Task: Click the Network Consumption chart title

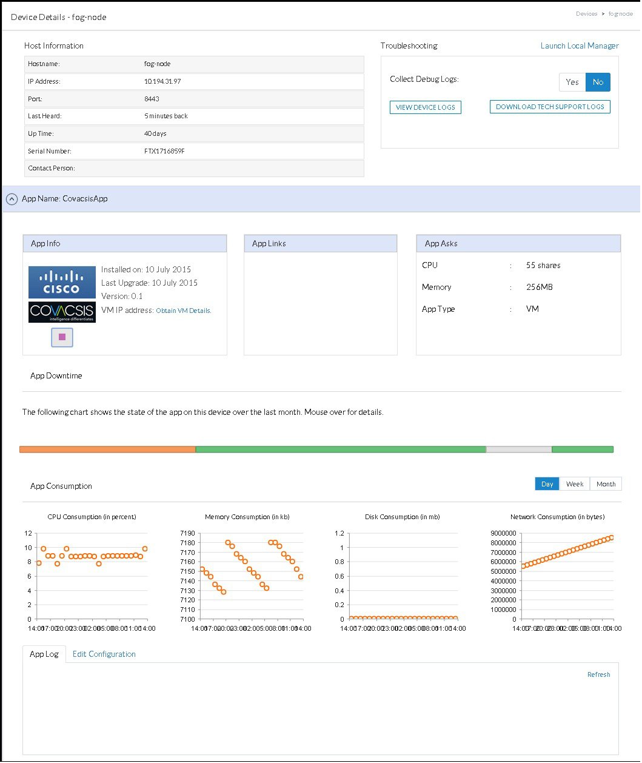Action: click(558, 517)
